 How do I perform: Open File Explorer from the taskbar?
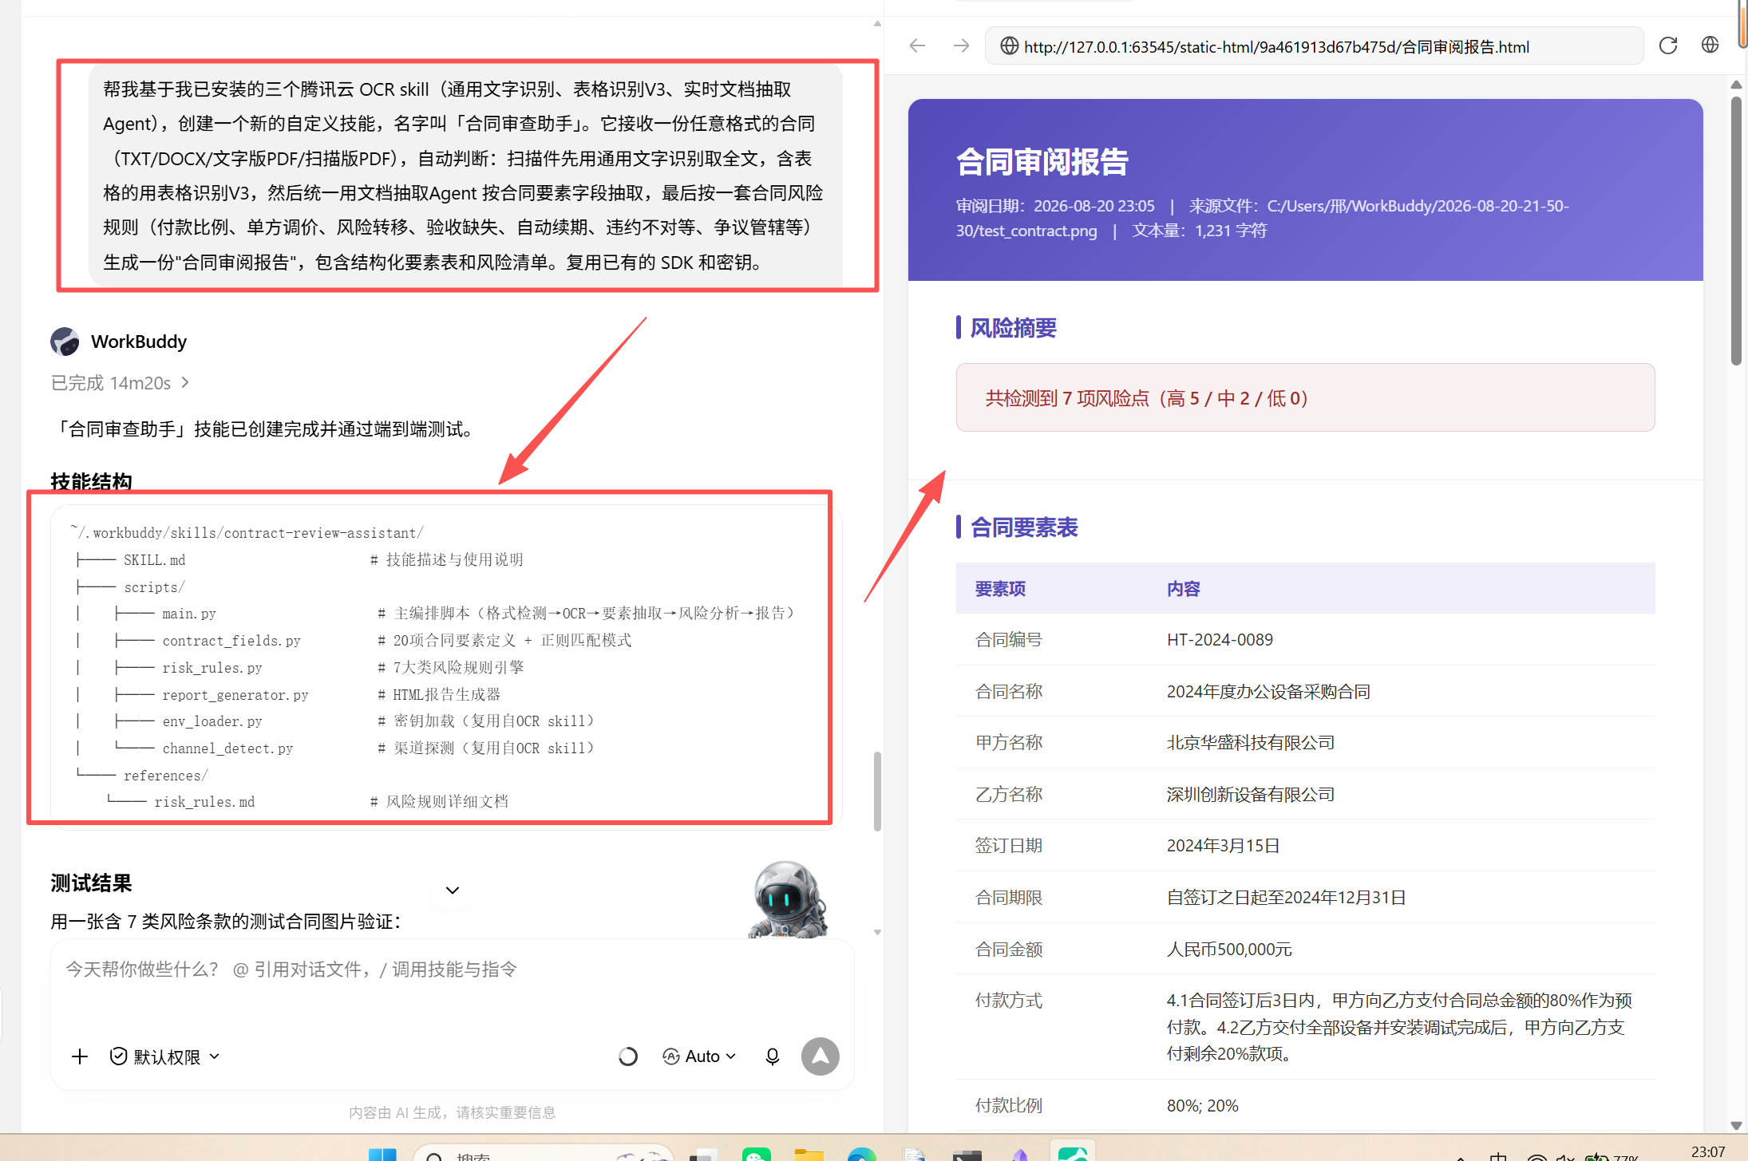pyautogui.click(x=809, y=1154)
